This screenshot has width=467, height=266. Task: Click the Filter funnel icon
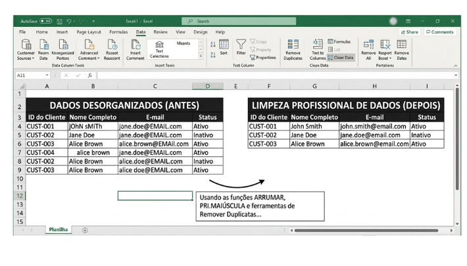(x=241, y=45)
